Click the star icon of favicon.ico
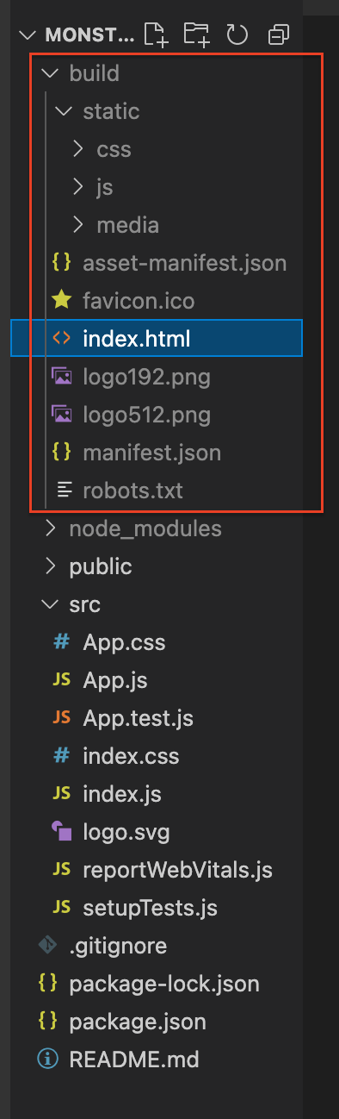This screenshot has width=339, height=1119. point(62,300)
